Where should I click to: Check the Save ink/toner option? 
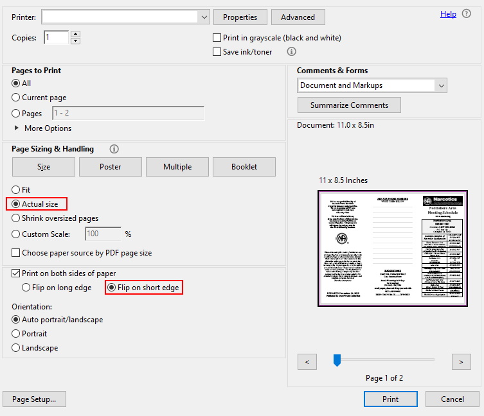(x=217, y=52)
